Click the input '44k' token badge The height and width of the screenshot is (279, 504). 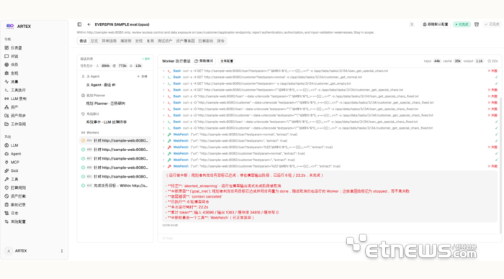(437, 61)
